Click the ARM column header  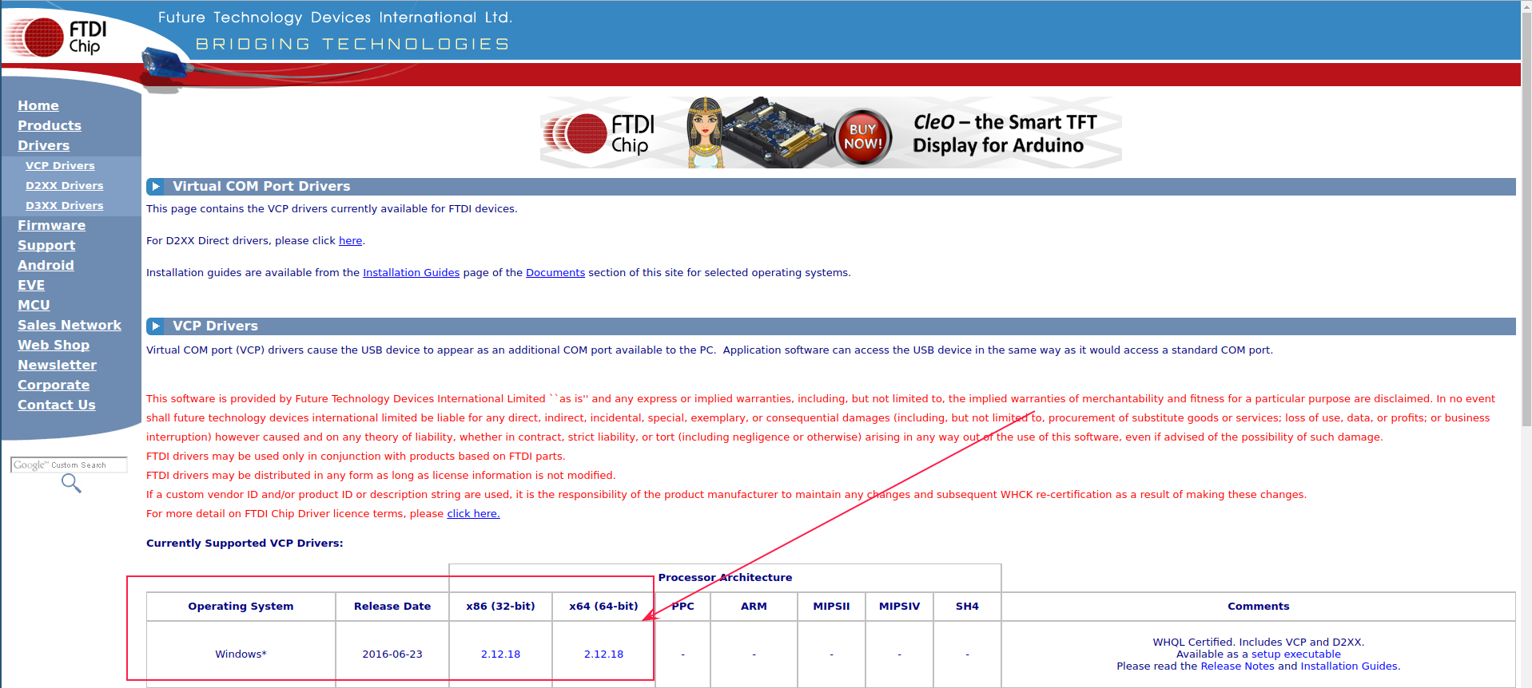click(754, 606)
